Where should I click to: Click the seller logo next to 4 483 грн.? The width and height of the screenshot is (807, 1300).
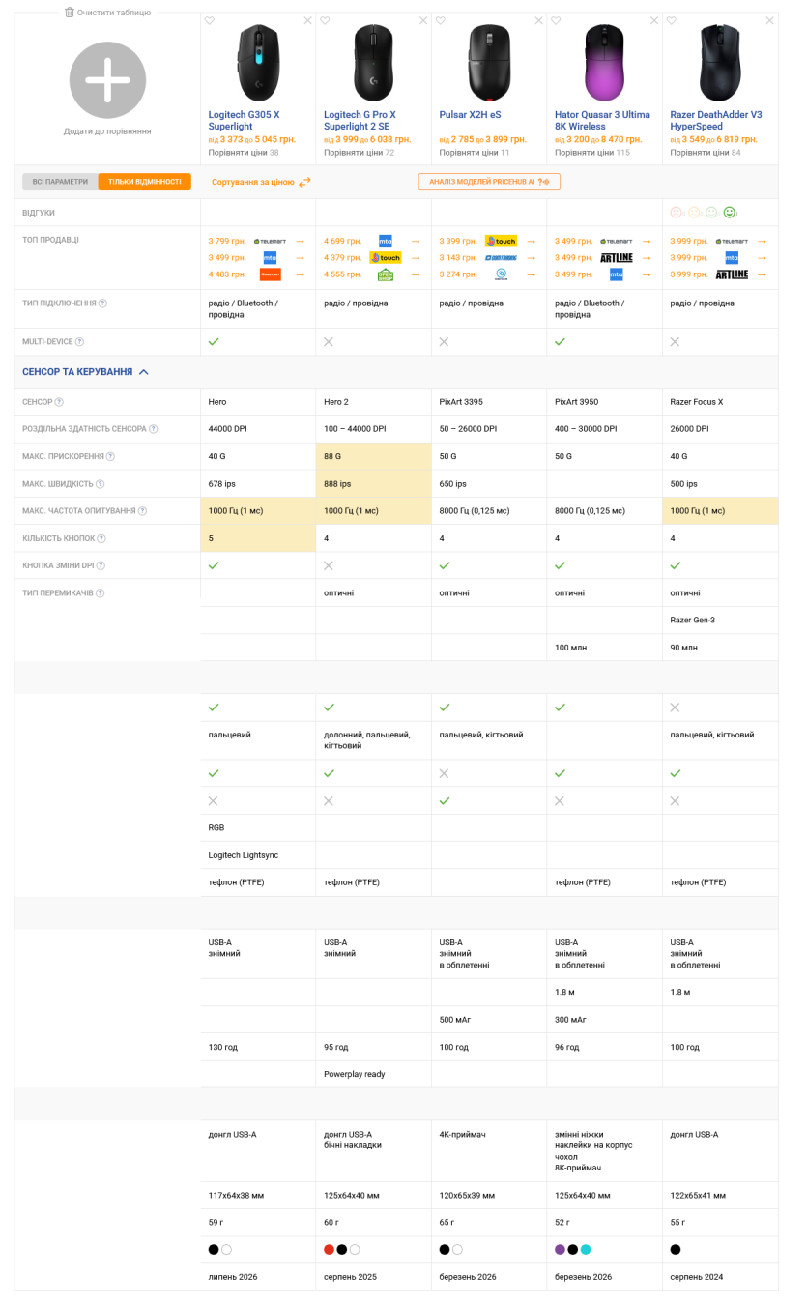270,274
